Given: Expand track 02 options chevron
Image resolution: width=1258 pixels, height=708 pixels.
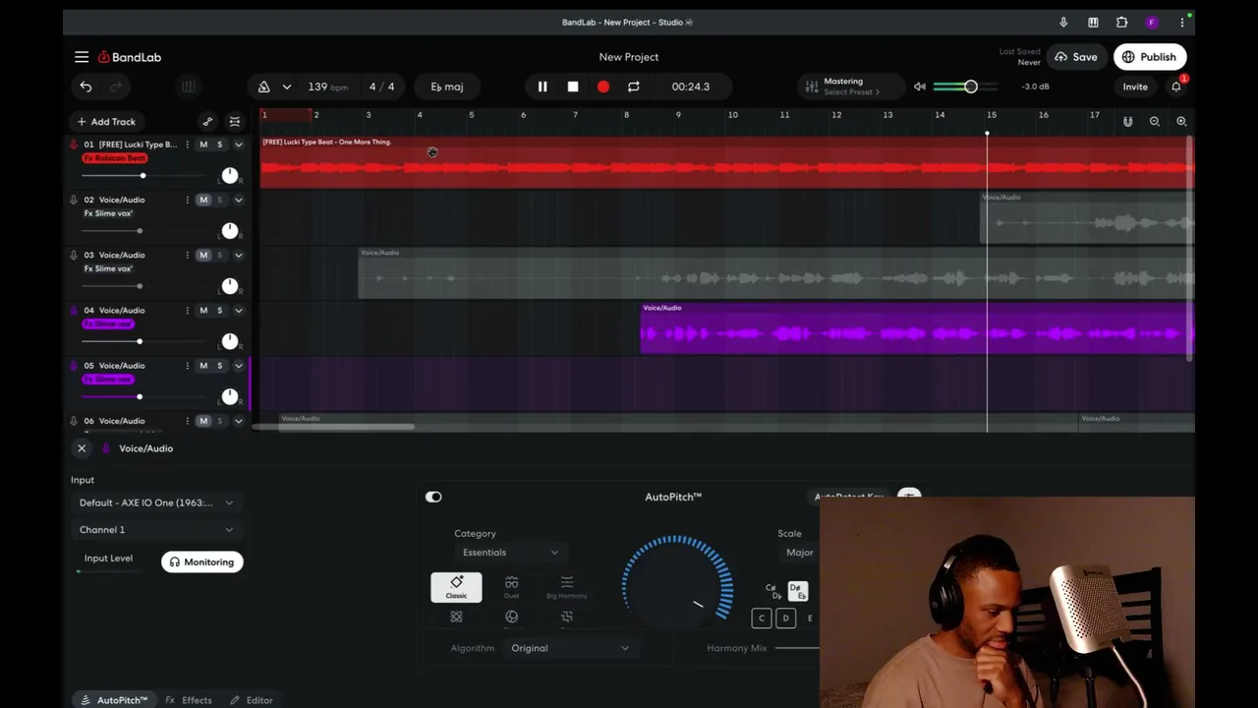Looking at the screenshot, I should (238, 200).
